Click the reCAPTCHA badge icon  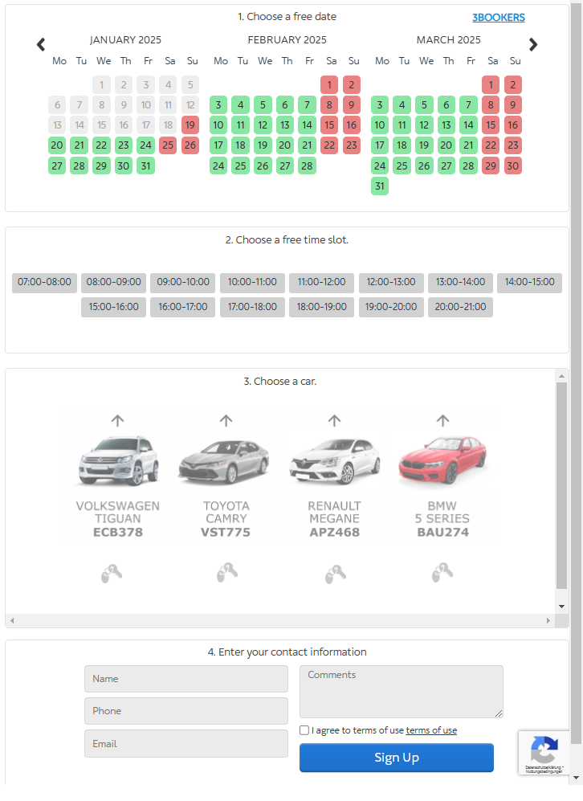[x=544, y=750]
